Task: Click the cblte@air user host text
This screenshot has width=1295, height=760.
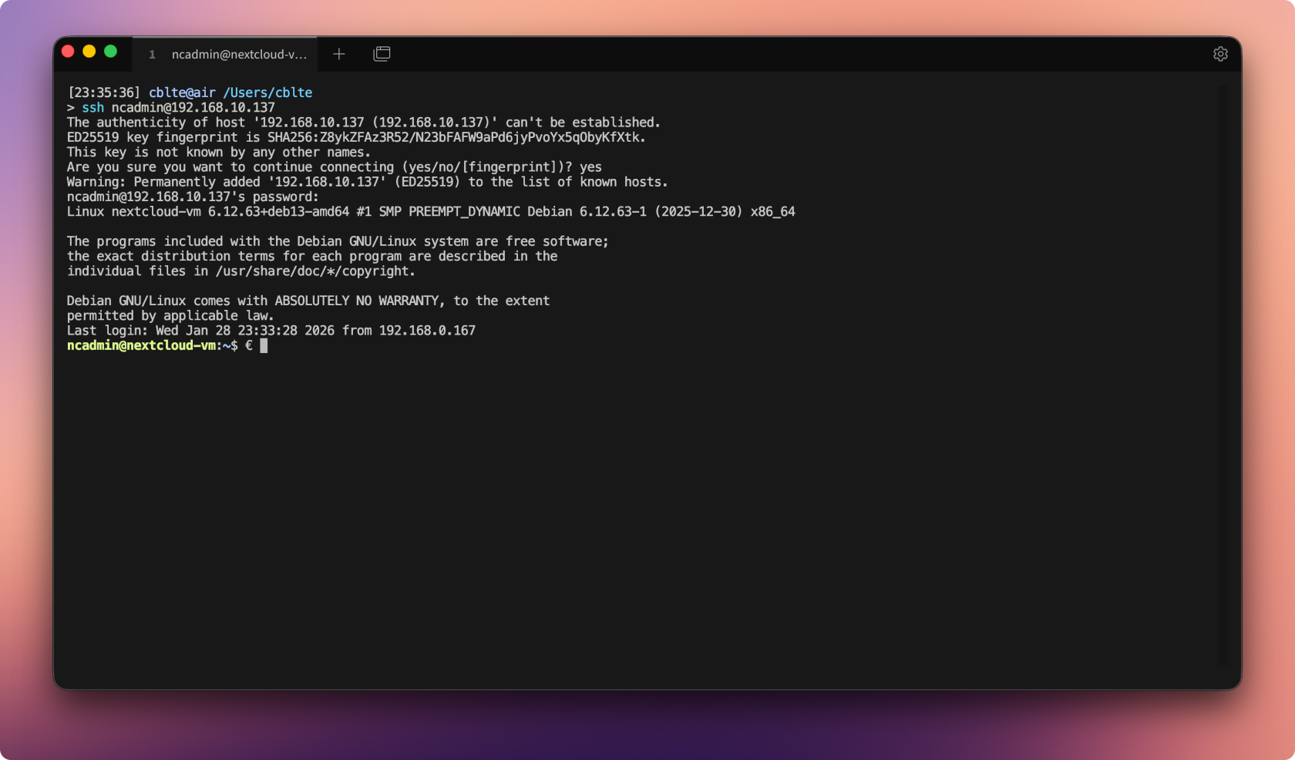Action: 182,92
